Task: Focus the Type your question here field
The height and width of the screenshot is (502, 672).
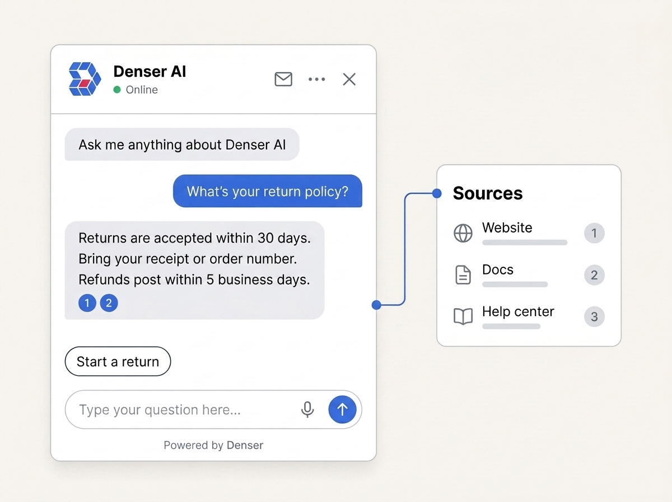Action: click(x=213, y=410)
